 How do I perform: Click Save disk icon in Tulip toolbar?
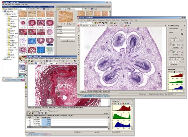click(115, 23)
